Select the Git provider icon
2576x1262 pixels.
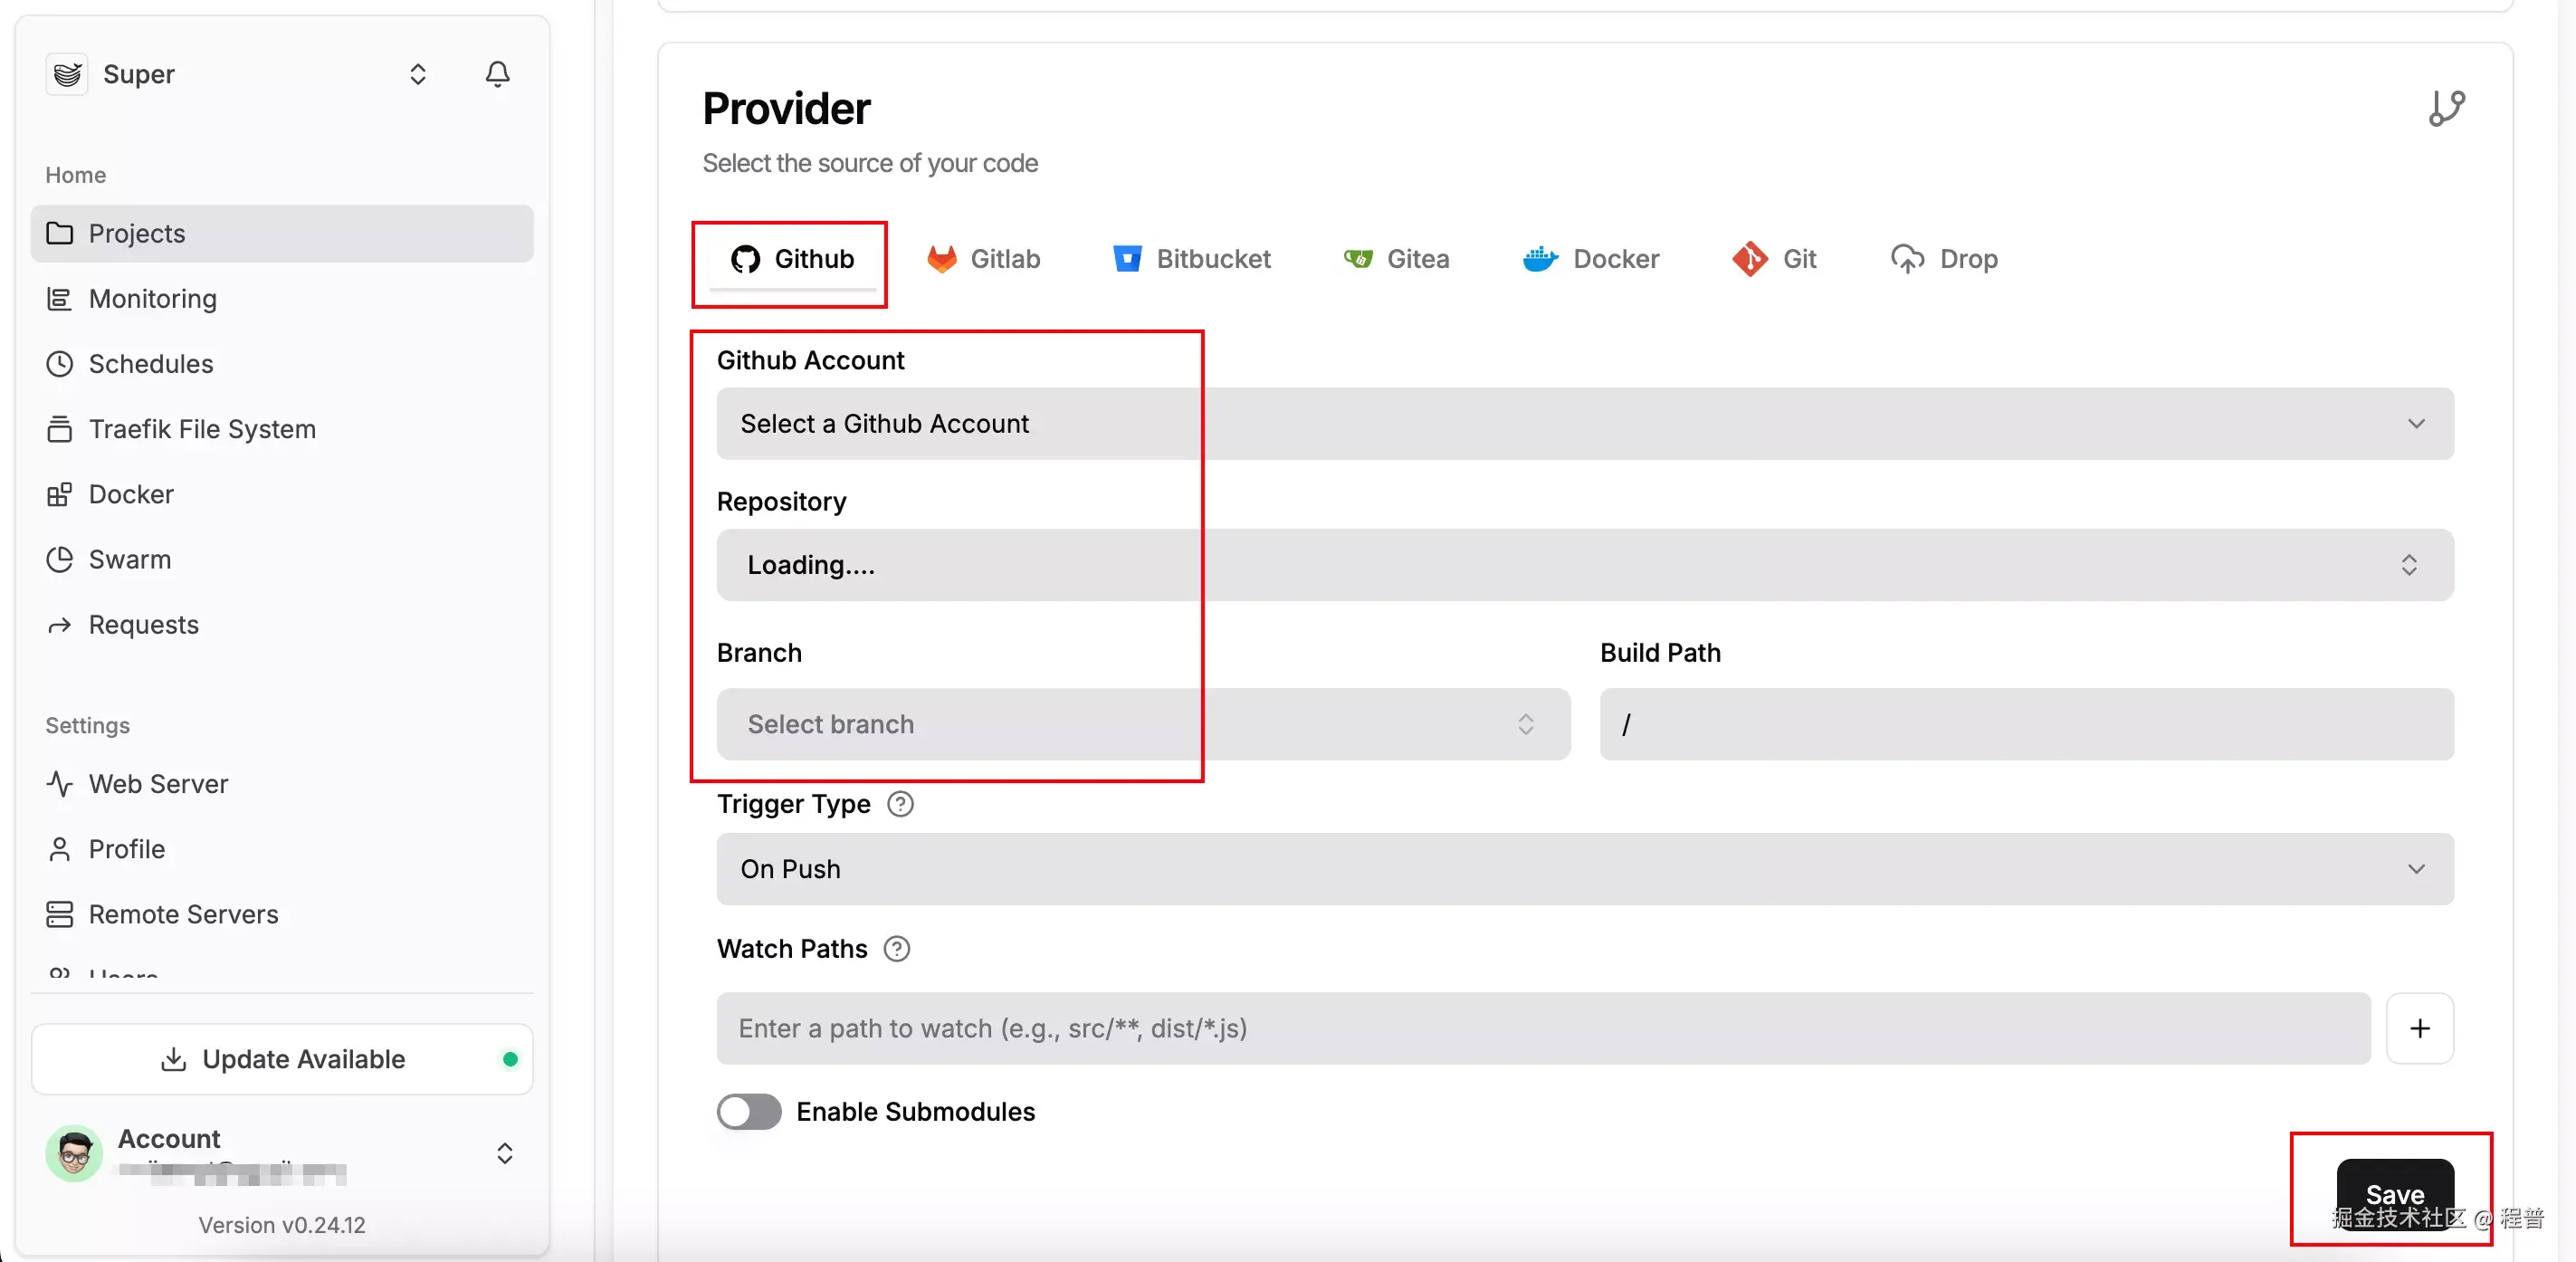1749,258
